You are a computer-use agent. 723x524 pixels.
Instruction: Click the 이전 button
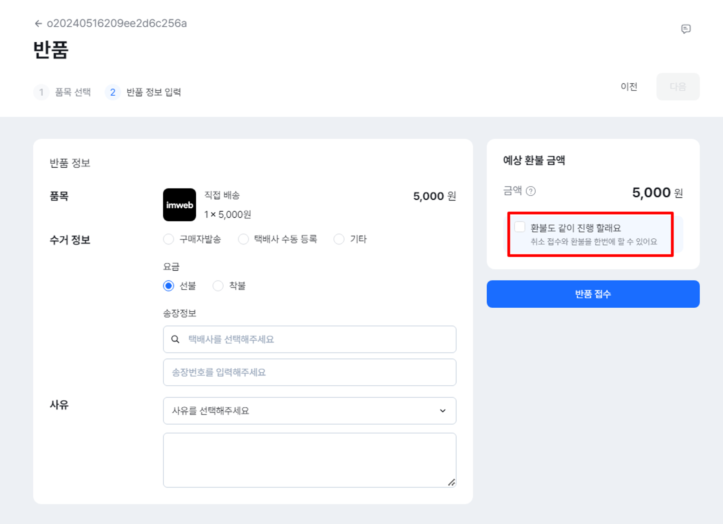point(629,87)
